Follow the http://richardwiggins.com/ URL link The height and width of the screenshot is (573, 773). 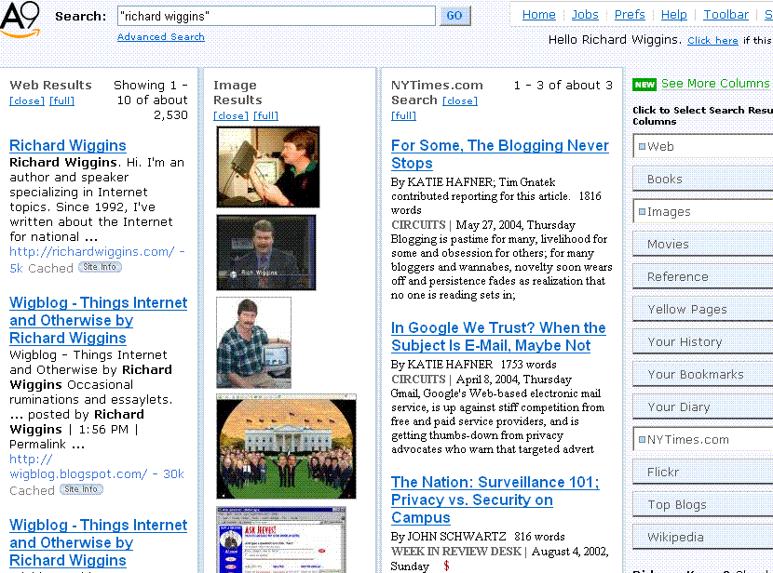point(91,251)
